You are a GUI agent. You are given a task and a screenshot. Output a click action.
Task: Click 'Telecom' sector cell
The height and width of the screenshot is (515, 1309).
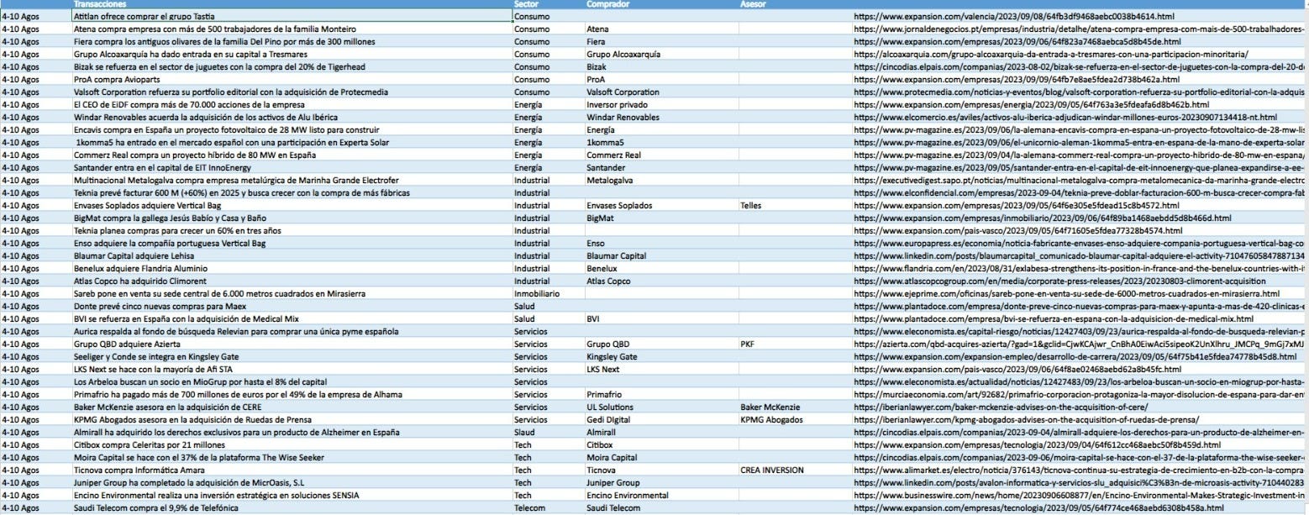(x=548, y=507)
